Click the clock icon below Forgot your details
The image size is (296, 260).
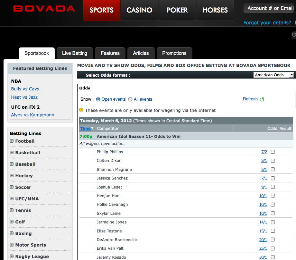294,35
